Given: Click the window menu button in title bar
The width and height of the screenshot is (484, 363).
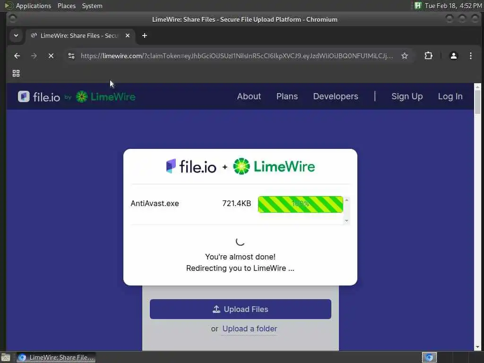Looking at the screenshot, I should [13, 19].
